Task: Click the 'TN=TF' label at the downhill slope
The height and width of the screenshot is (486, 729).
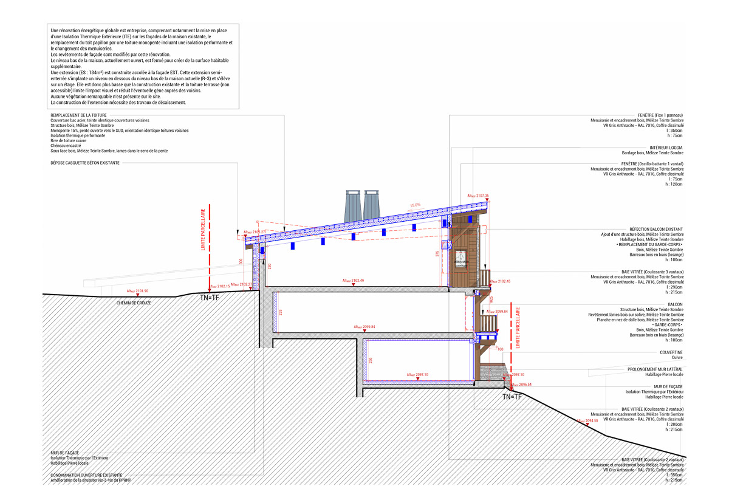Action: click(x=513, y=396)
